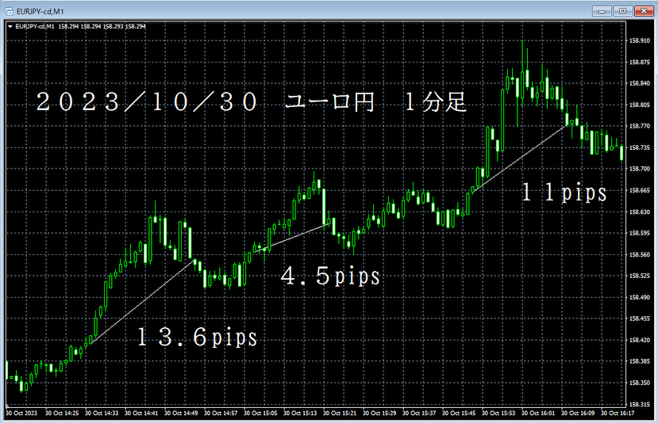Click the 158.560 price scale label
Viewport: 658px width, 423px height.
(x=640, y=254)
